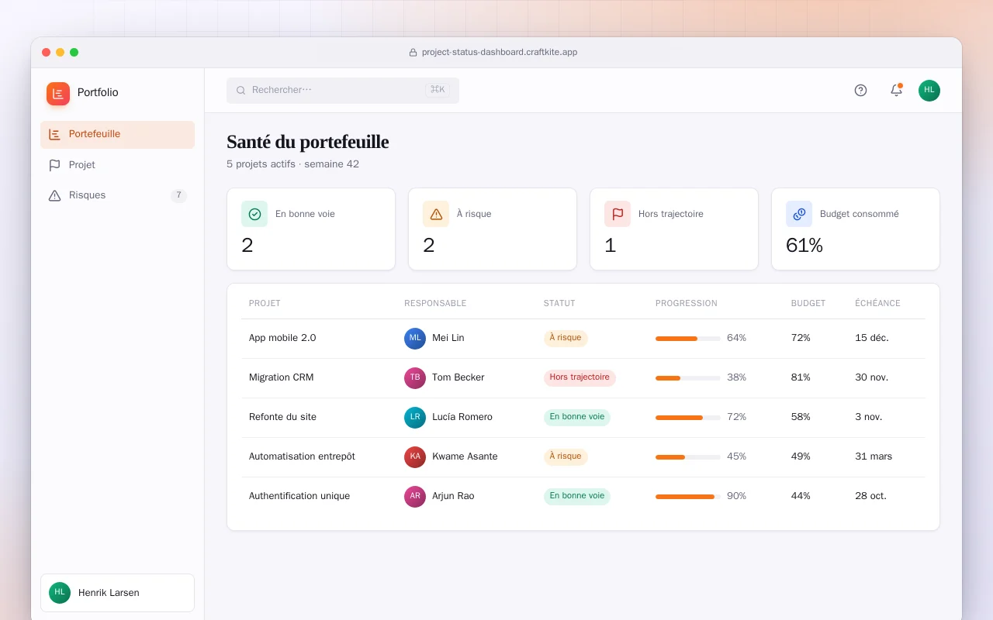Click the search magnifier icon
The width and height of the screenshot is (993, 620).
(x=241, y=90)
